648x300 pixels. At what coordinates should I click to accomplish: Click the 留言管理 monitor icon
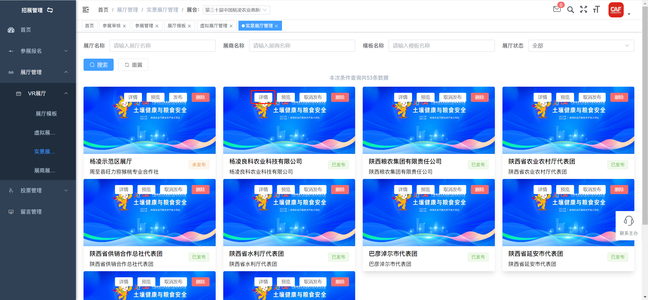(11, 212)
